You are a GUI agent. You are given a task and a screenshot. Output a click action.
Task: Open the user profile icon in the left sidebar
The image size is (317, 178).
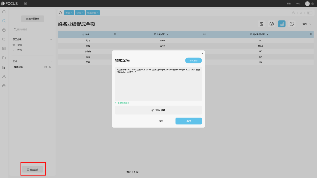(x=4, y=76)
